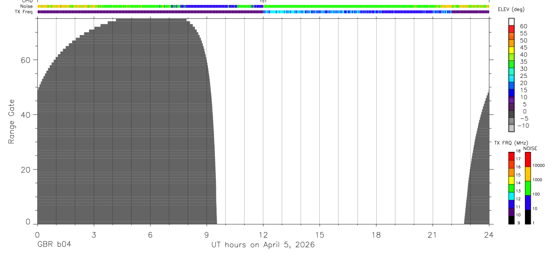Click TX FRQ legend value '16'
Viewport: 550px width, 254px height.
518,167
